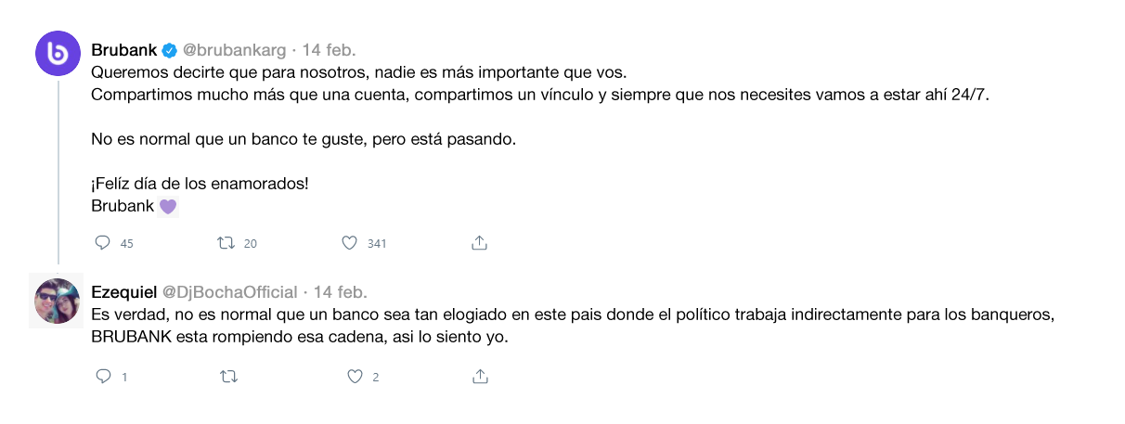Reply to the Brubank tweet
This screenshot has height=424, width=1125.
(x=103, y=243)
